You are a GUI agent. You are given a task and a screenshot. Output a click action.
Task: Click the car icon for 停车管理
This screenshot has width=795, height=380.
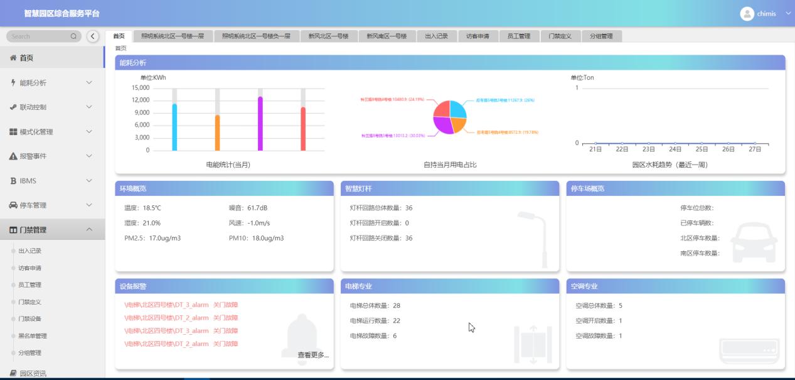[x=13, y=205]
